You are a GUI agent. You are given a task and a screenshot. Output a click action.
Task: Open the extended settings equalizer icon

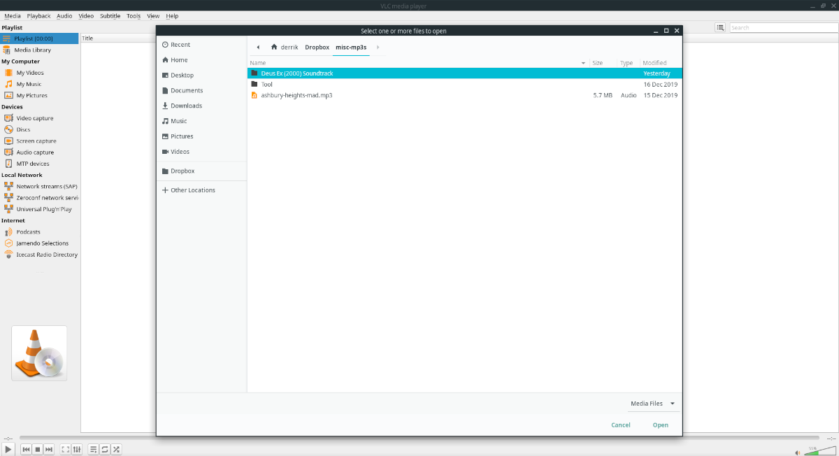click(x=76, y=449)
